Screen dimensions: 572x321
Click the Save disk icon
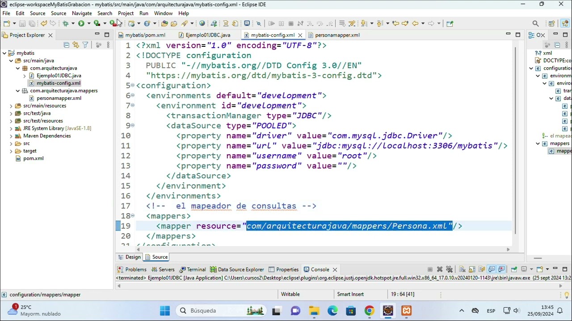click(22, 23)
